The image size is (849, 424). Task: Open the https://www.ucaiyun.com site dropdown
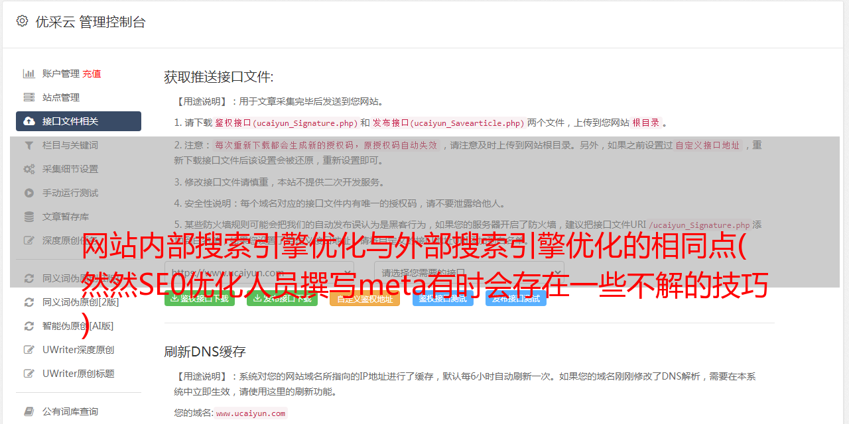pos(259,272)
